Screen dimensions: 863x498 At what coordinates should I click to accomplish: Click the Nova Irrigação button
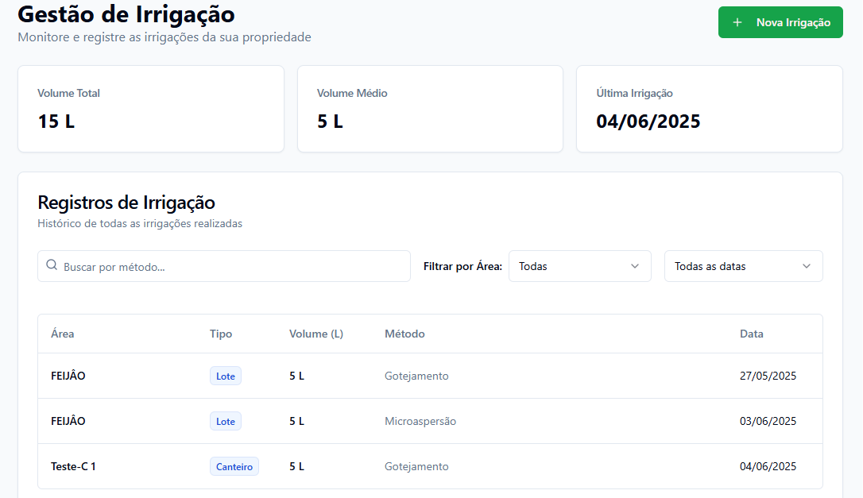pos(780,22)
